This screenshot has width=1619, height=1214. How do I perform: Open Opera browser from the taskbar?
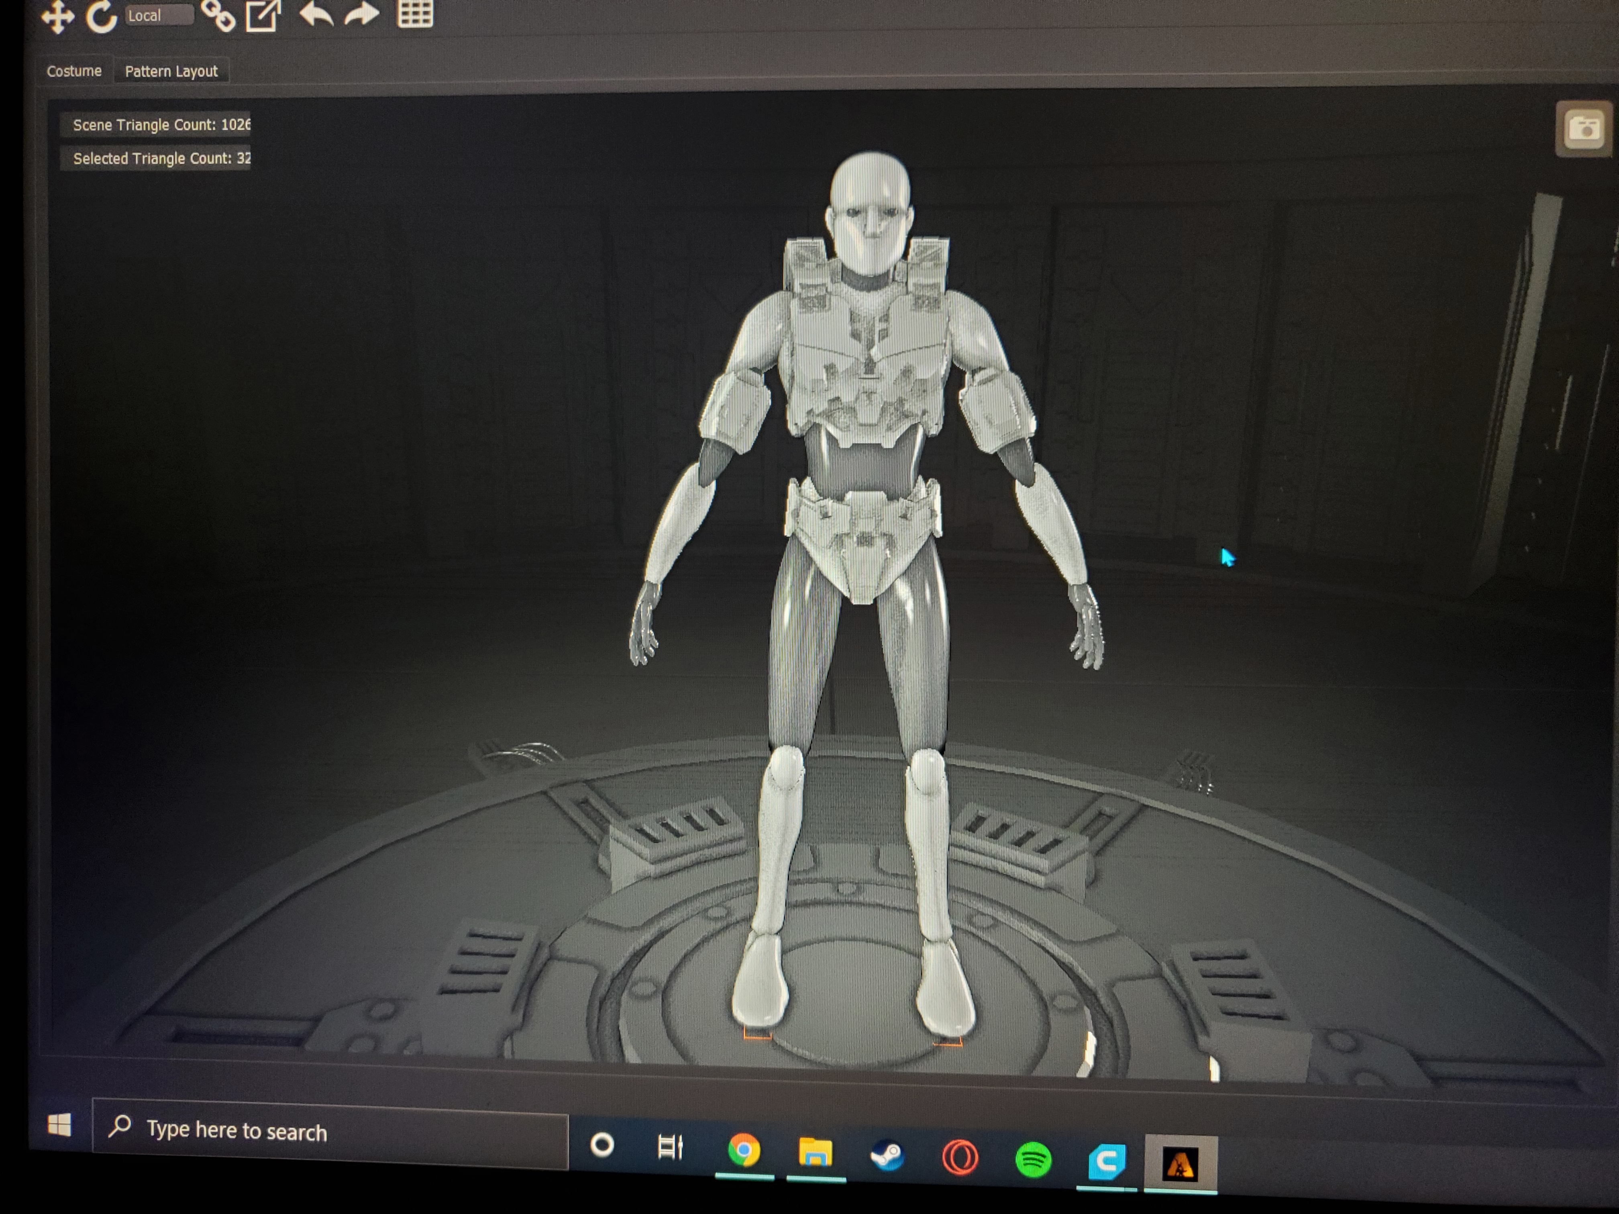coord(960,1158)
